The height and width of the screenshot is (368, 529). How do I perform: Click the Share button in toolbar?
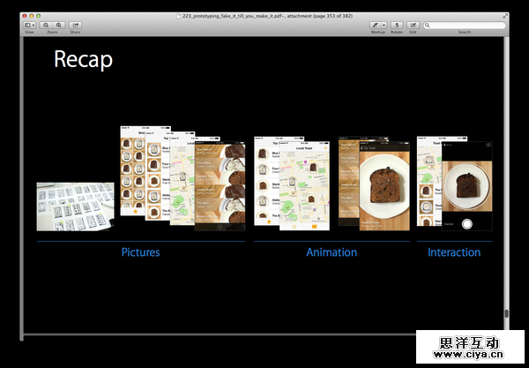click(x=75, y=25)
